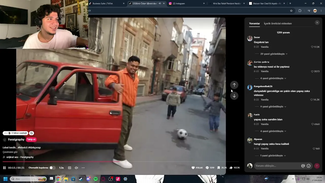Go to previous video with up arrow
Screen dimensions: 325x183
pos(234,85)
